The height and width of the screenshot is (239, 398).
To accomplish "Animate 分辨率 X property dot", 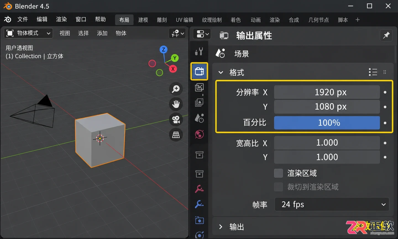I will click(385, 92).
